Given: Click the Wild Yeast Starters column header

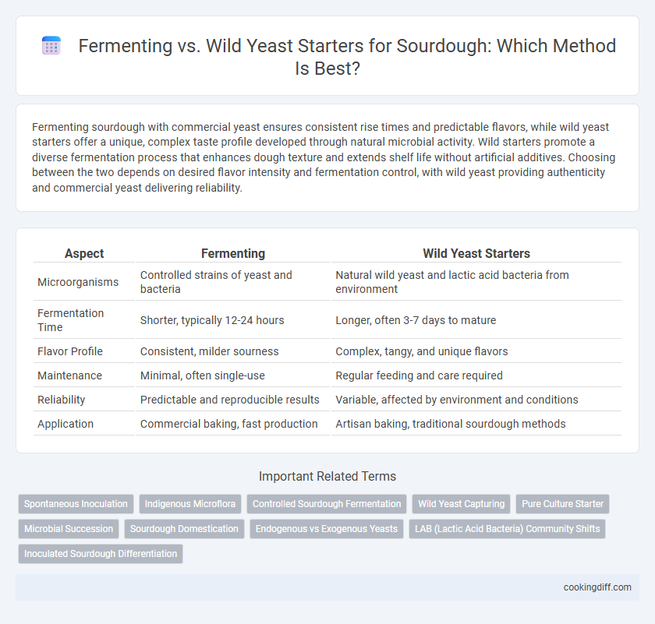Looking at the screenshot, I should (x=476, y=253).
